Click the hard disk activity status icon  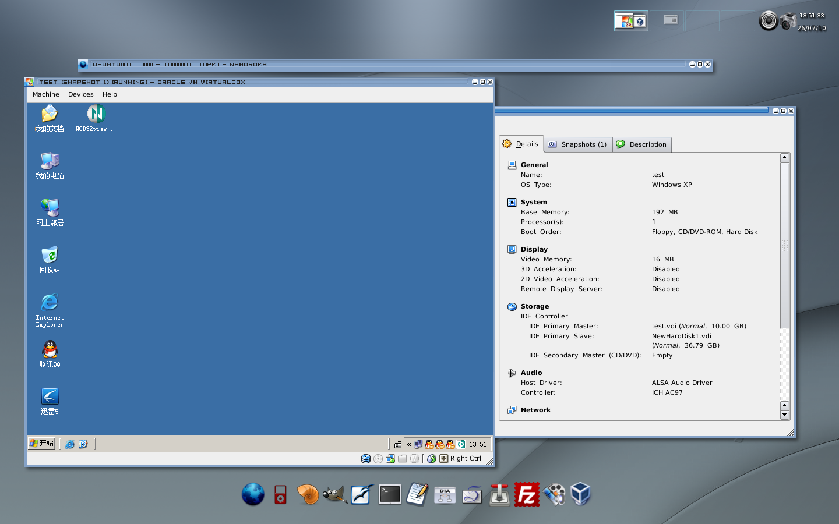click(366, 459)
